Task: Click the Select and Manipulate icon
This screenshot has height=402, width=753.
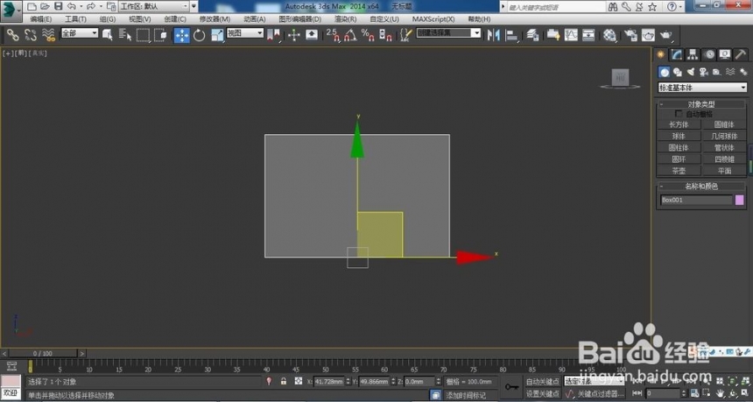Action: point(294,35)
